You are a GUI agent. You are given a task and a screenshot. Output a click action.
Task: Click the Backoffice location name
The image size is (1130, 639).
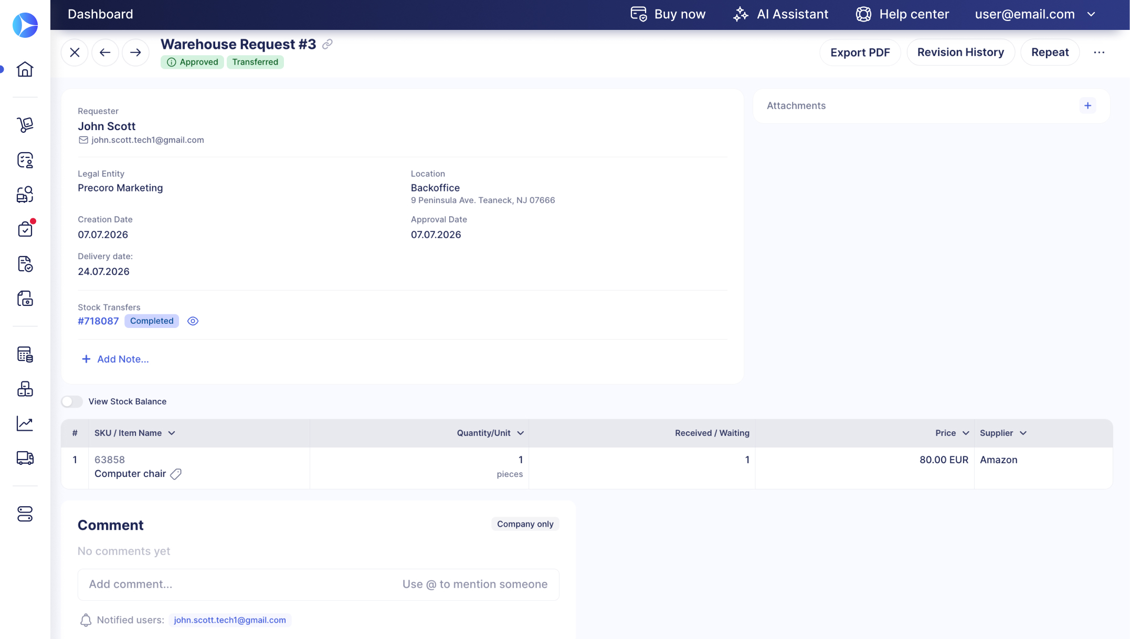[x=435, y=188]
